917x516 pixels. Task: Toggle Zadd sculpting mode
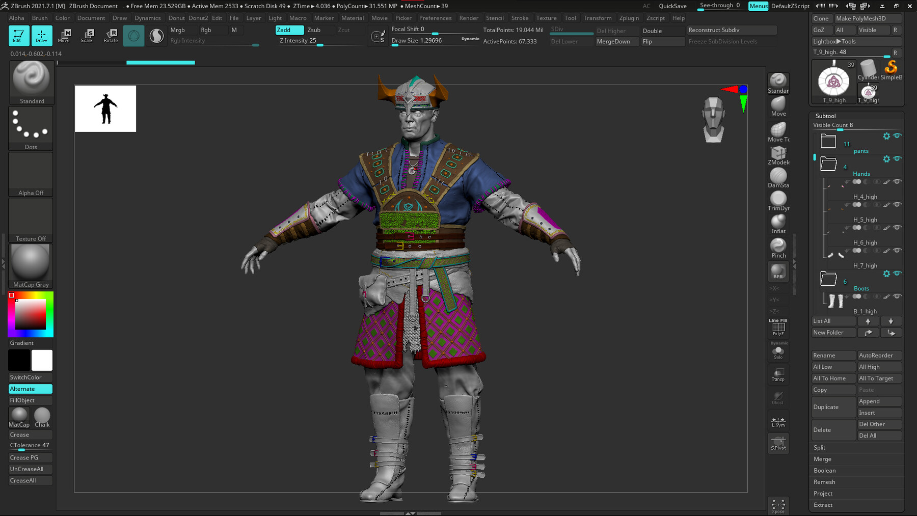click(x=288, y=30)
